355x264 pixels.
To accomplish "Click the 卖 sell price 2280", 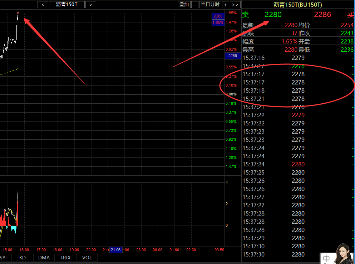I will pyautogui.click(x=273, y=15).
